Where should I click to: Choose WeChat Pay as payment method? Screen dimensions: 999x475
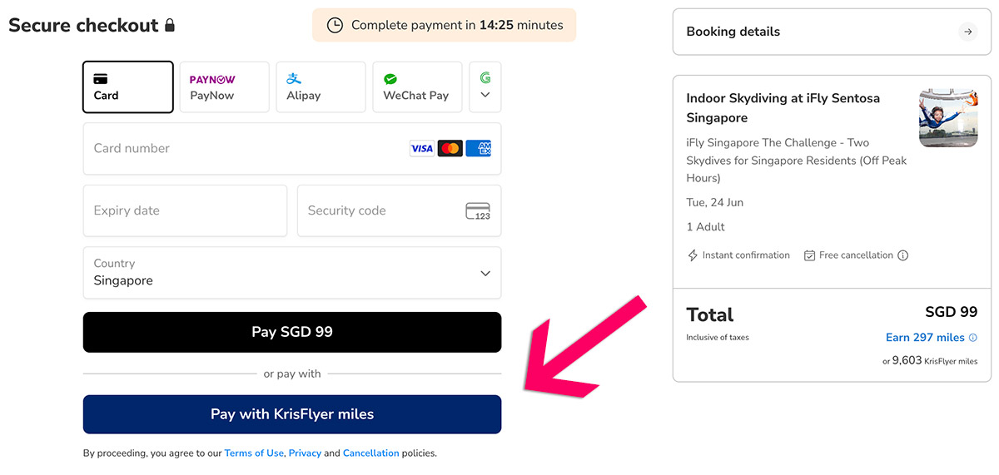417,87
